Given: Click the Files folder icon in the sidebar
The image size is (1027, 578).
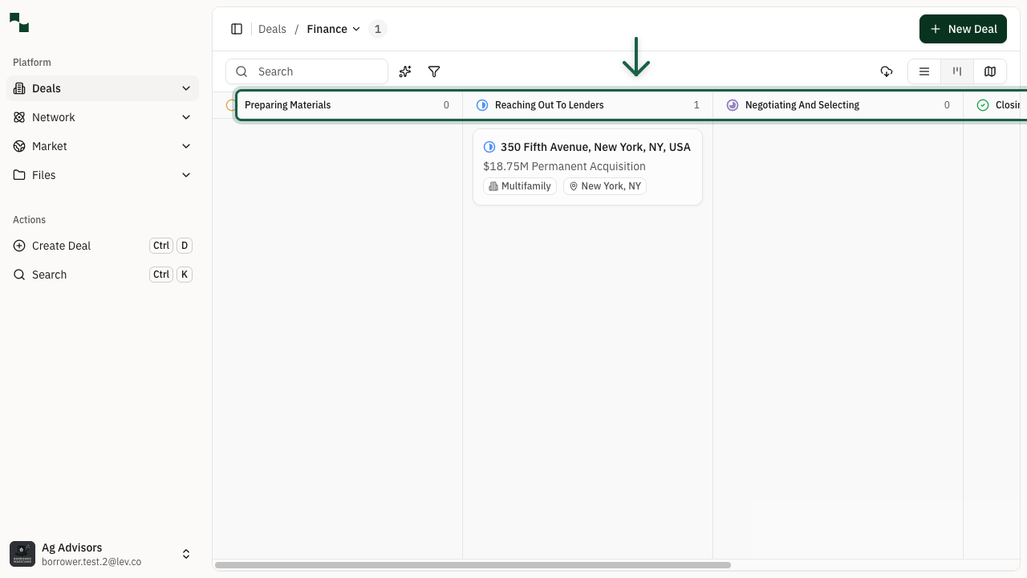Looking at the screenshot, I should 19,175.
